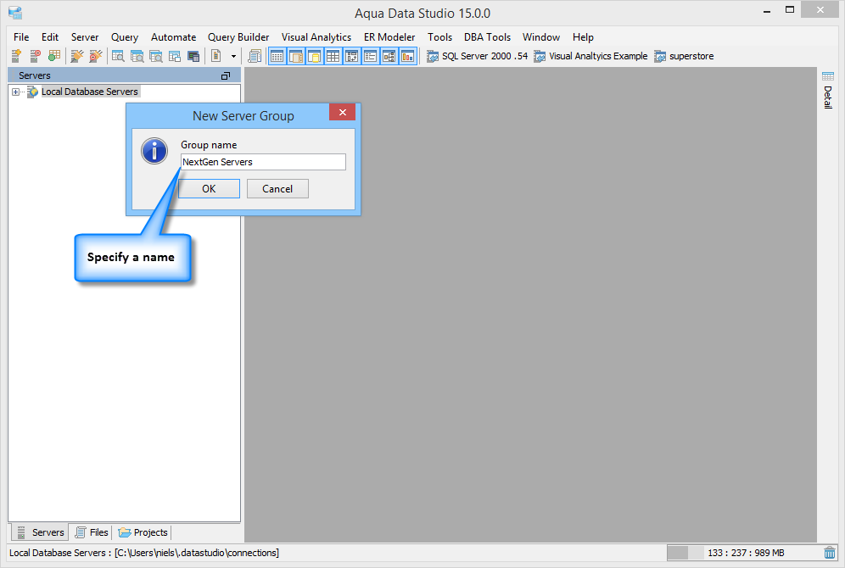Toggle the schema diagram panel icon
This screenshot has width=845, height=568.
tap(352, 56)
